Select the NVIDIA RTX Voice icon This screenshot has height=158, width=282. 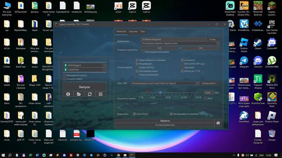point(272,82)
